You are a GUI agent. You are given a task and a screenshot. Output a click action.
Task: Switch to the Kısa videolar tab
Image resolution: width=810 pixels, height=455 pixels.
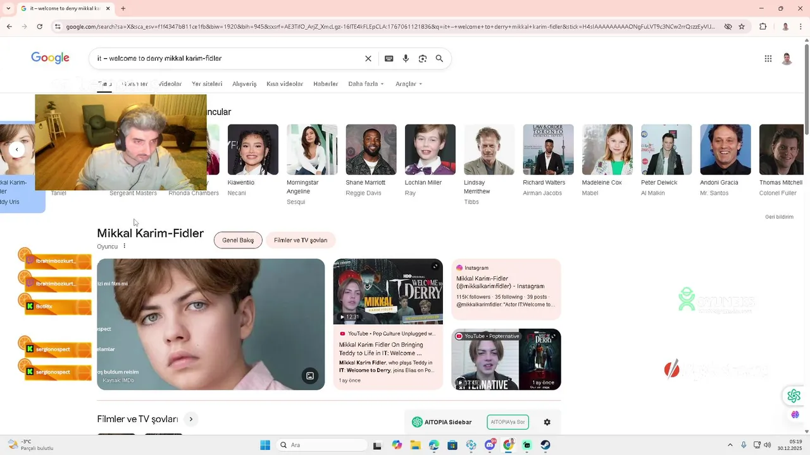(285, 84)
